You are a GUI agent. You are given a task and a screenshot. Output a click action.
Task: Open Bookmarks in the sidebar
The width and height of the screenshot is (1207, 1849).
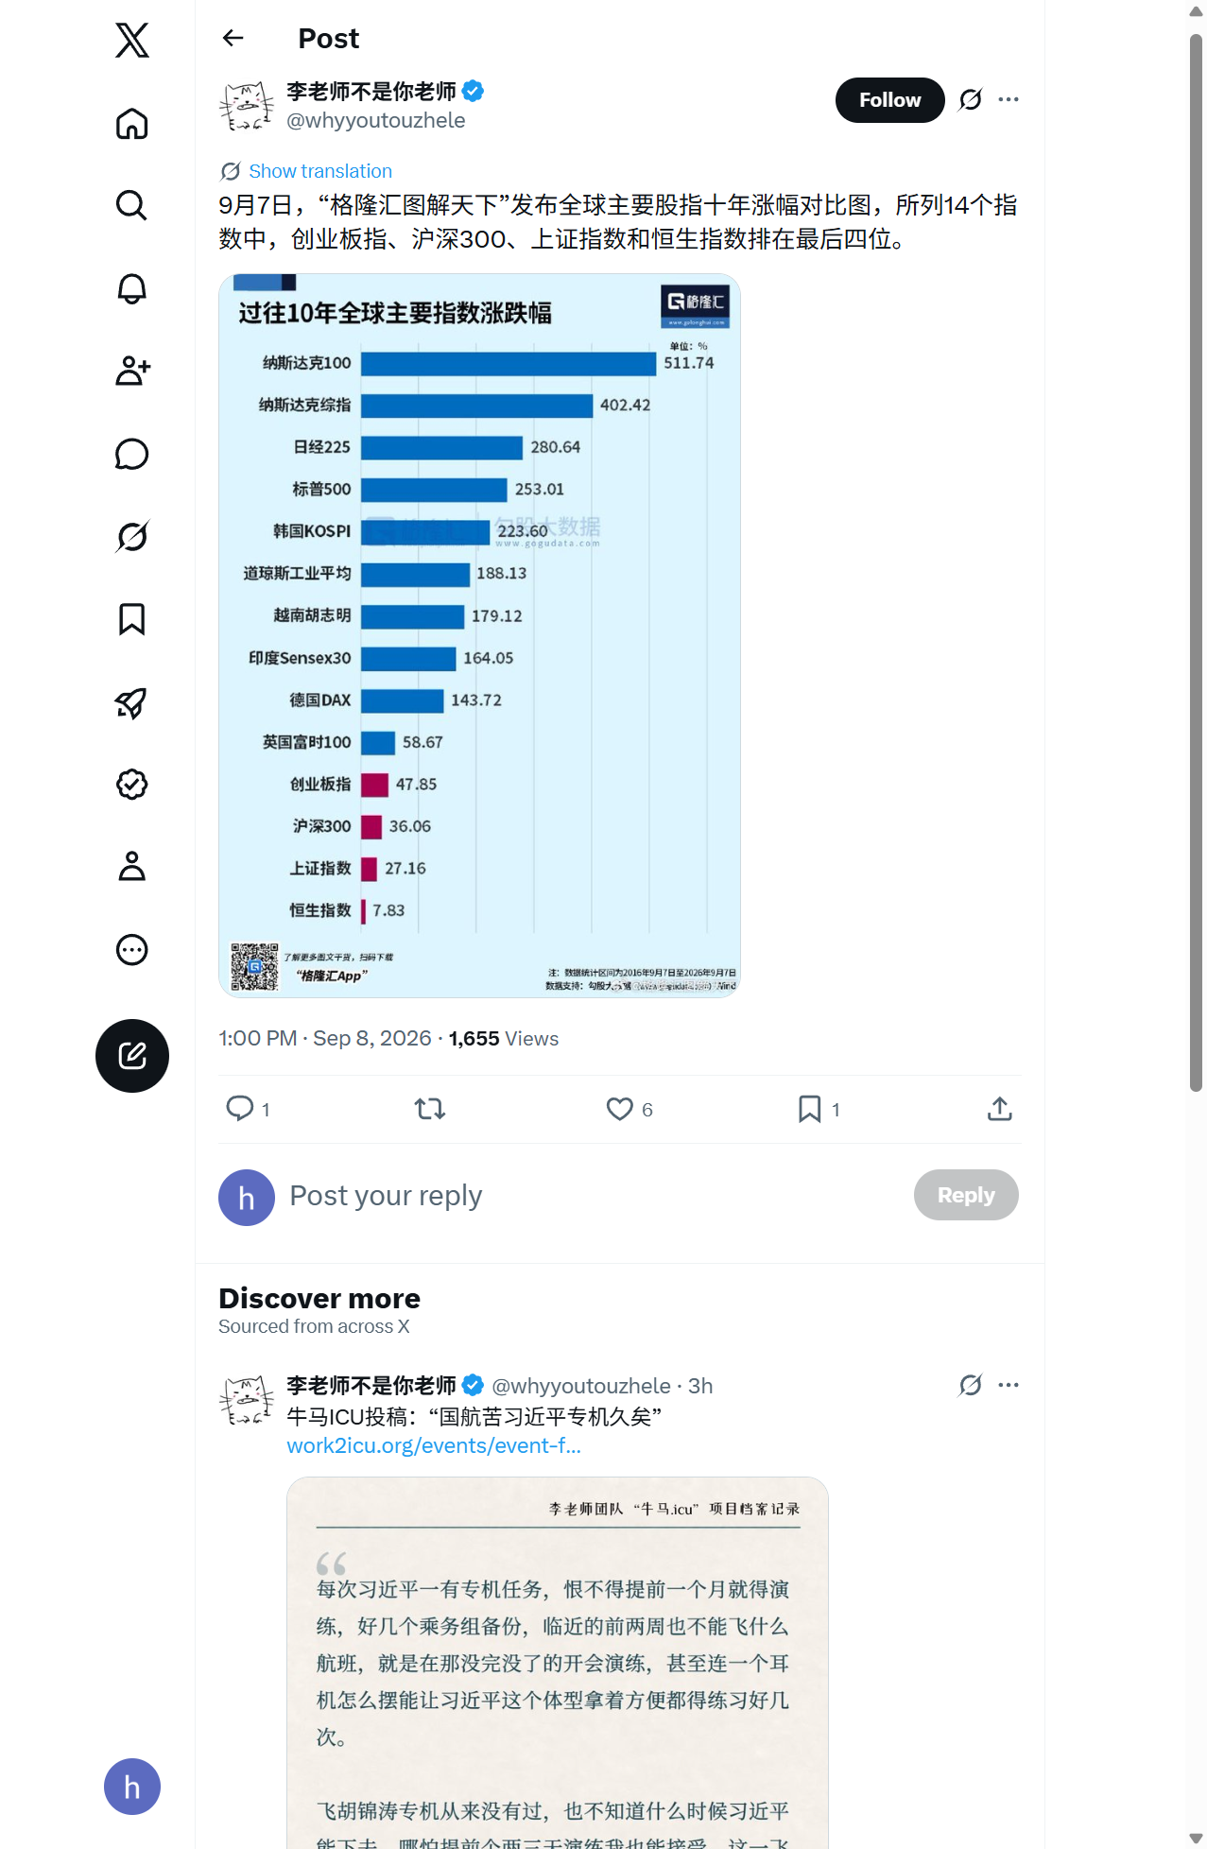[132, 619]
